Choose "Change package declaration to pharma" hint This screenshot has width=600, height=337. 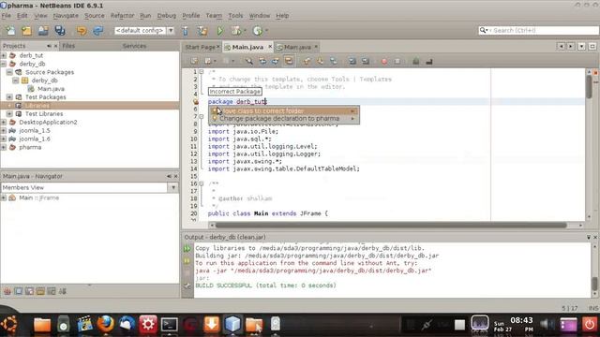click(x=284, y=119)
